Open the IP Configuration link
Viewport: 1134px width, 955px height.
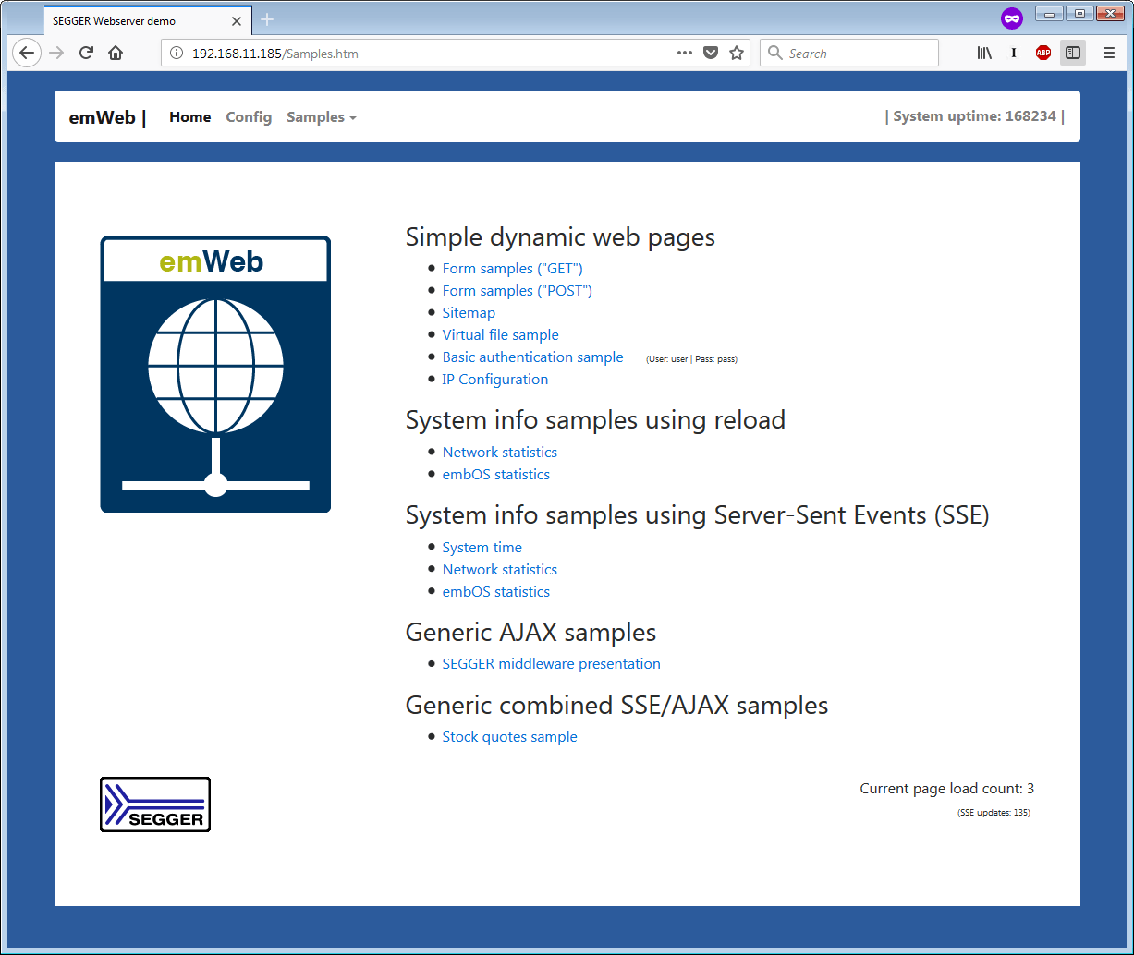(494, 380)
